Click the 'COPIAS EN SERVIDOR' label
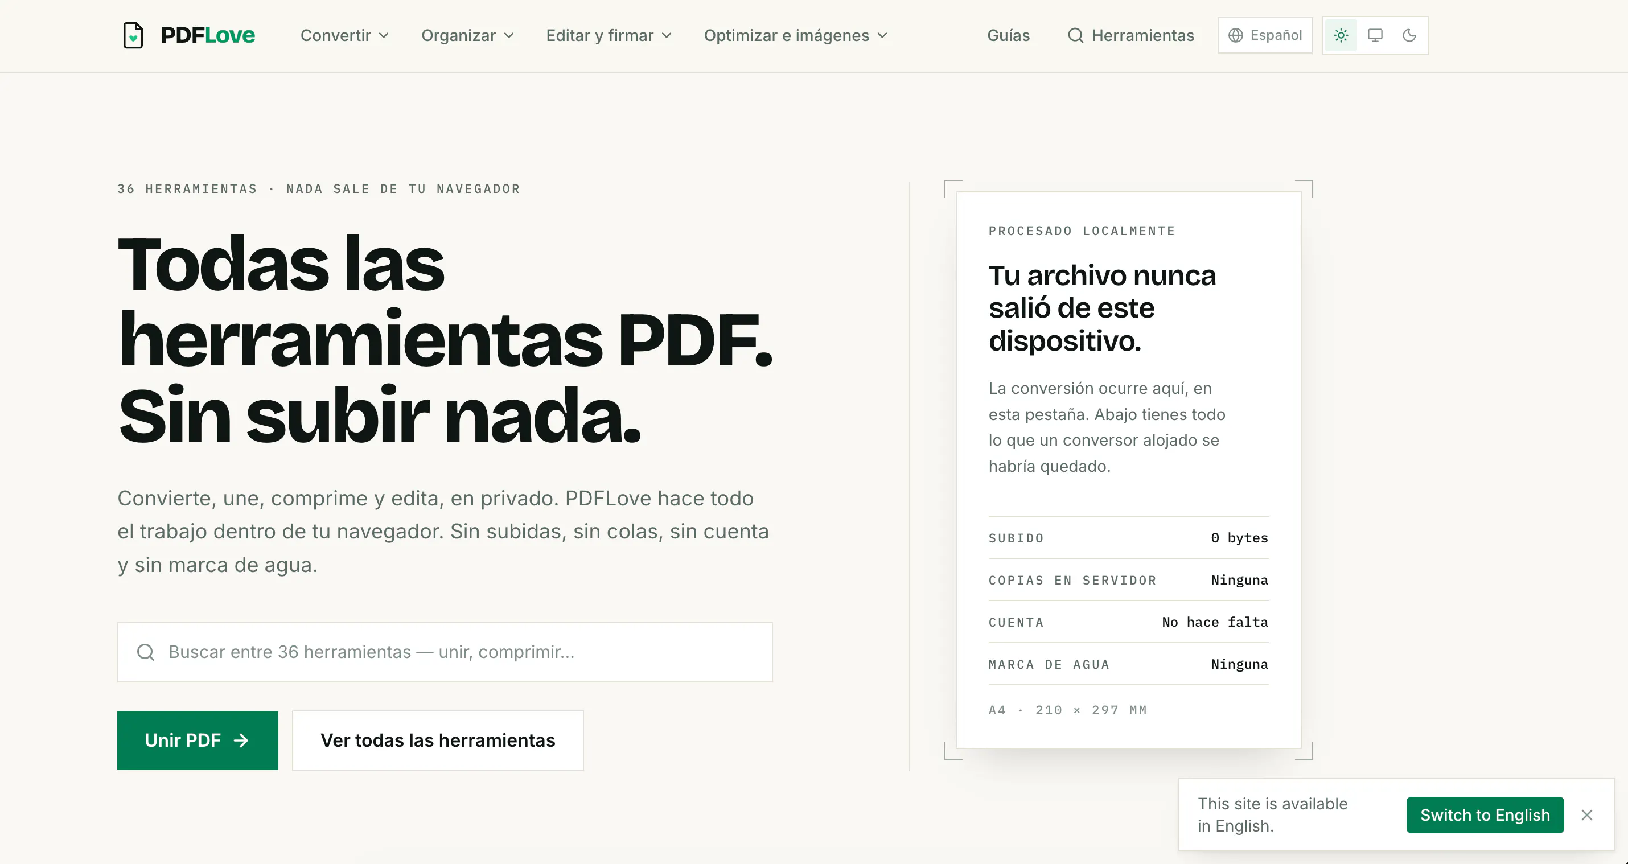This screenshot has width=1628, height=864. [x=1072, y=580]
